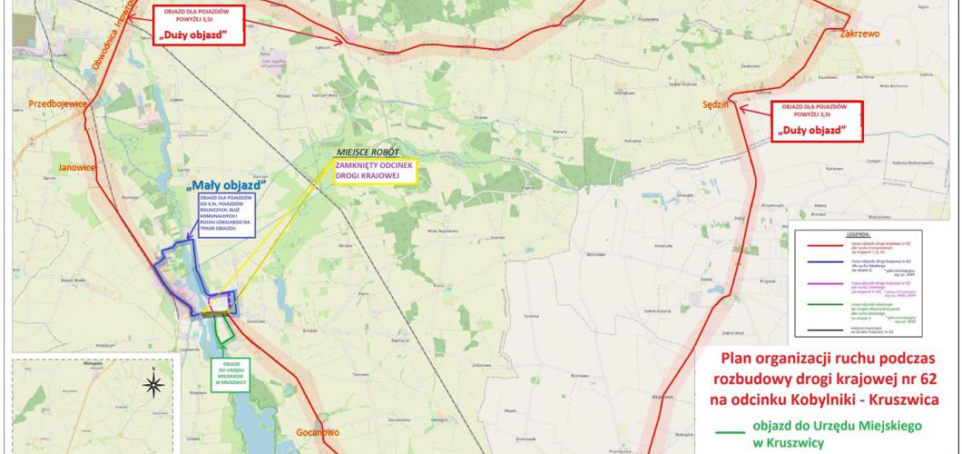The width and height of the screenshot is (962, 454).
Task: Select the blue "Mały objazd" heading
Action: coord(228,184)
